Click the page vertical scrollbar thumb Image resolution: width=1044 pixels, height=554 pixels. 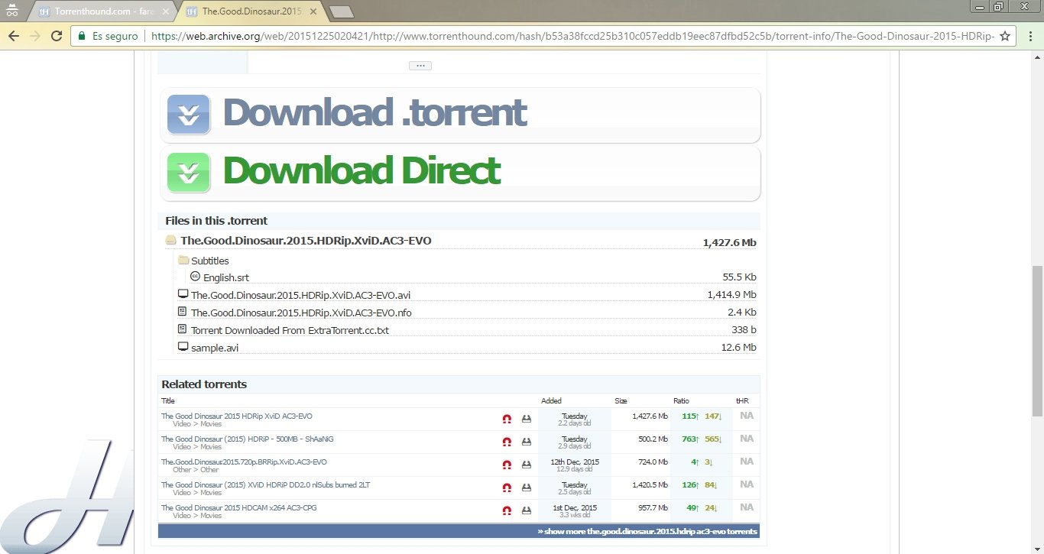click(x=1037, y=341)
